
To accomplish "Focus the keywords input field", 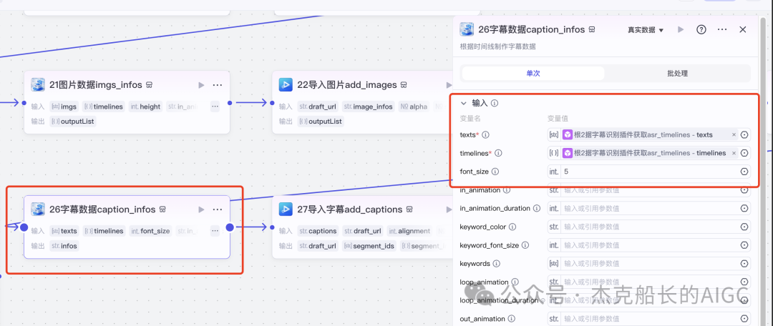I will (x=649, y=264).
